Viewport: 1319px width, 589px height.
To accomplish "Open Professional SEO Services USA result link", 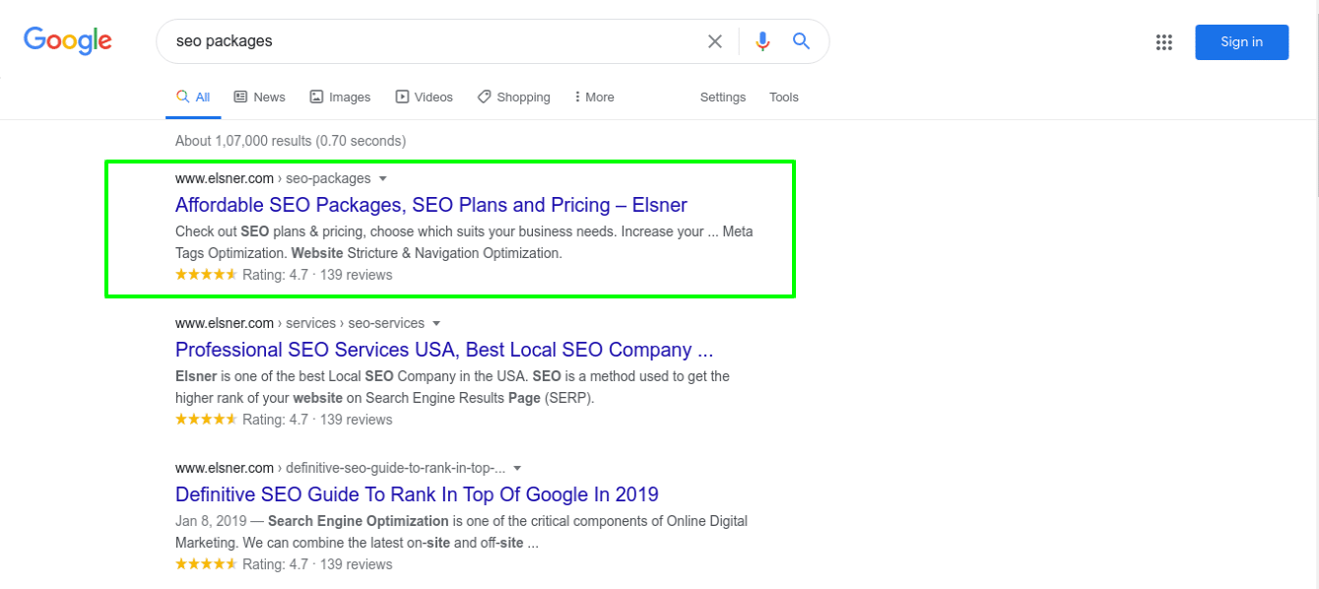I will click(444, 350).
